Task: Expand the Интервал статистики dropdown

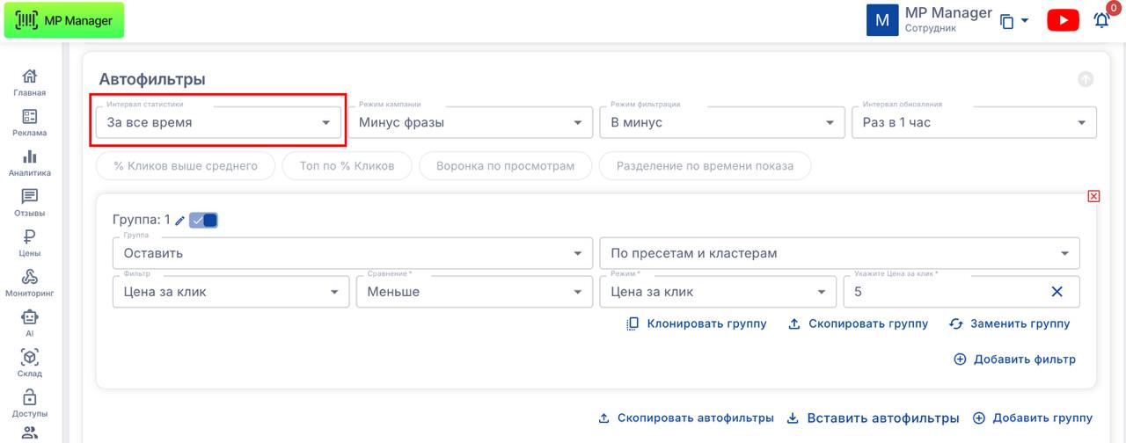Action: point(216,123)
